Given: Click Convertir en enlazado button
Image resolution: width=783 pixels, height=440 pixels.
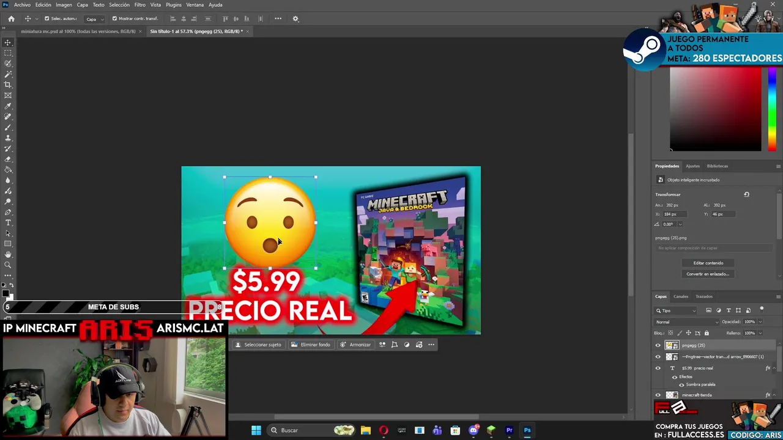Looking at the screenshot, I should pyautogui.click(x=708, y=274).
